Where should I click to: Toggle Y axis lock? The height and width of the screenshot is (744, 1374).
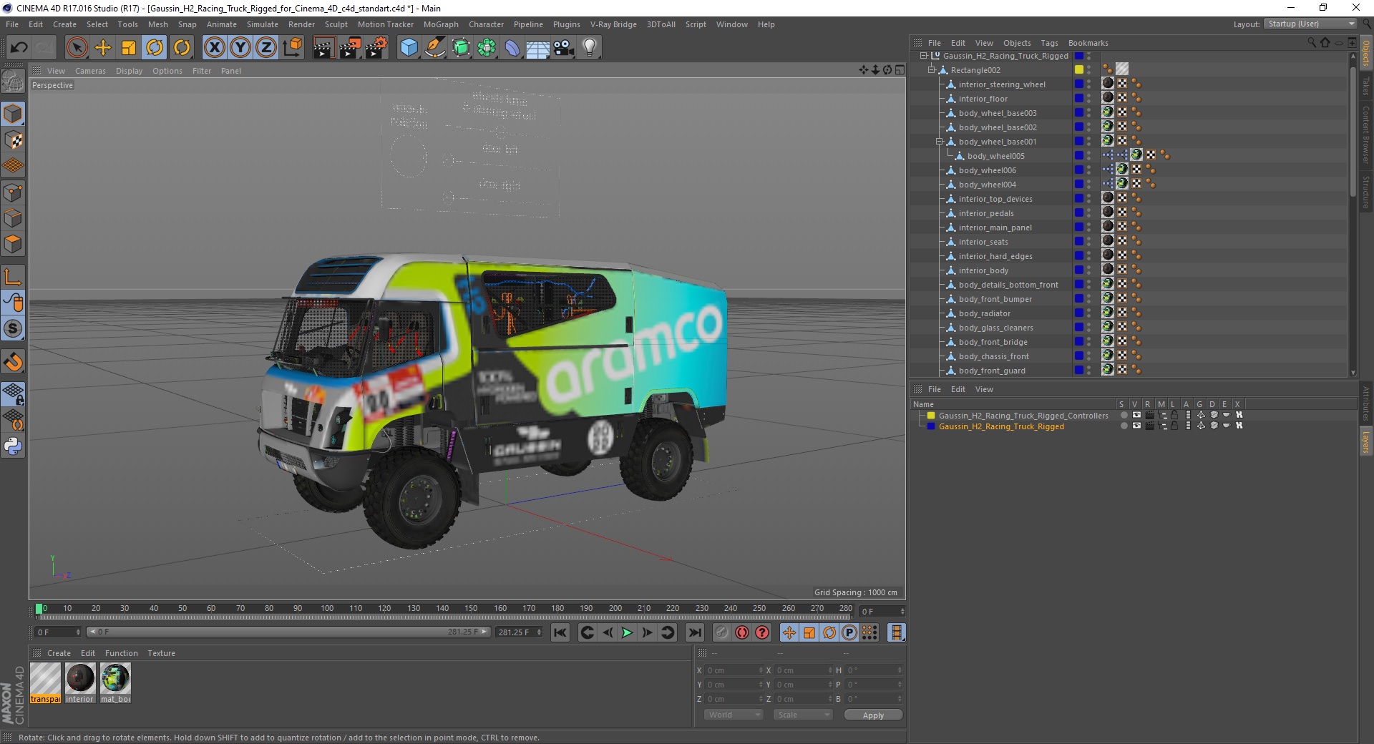click(240, 48)
